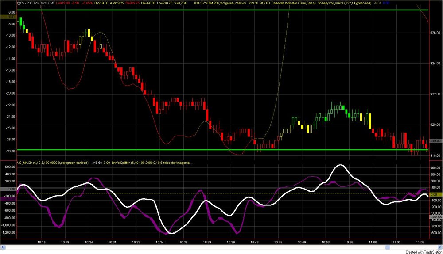
Task: Select the '$ShellyVol_vr4x1 (122,14,green,red)' label
Action: pos(345,3)
